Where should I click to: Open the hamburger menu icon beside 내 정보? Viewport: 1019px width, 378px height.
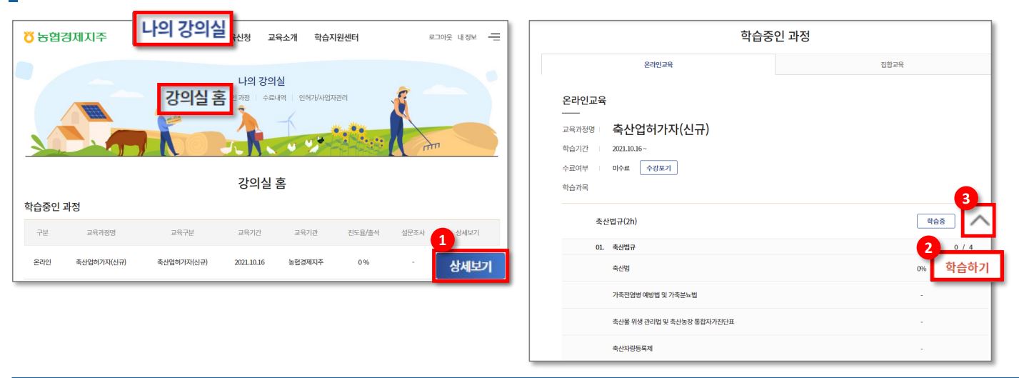(493, 36)
